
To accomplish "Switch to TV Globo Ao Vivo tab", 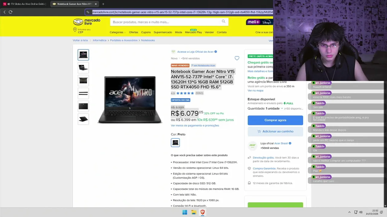I will pyautogui.click(x=25, y=4).
